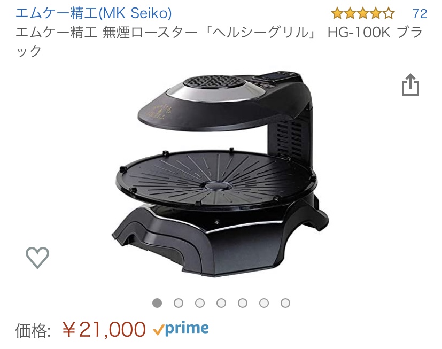
Task: Click the prime badge next to the price
Action: (181, 328)
